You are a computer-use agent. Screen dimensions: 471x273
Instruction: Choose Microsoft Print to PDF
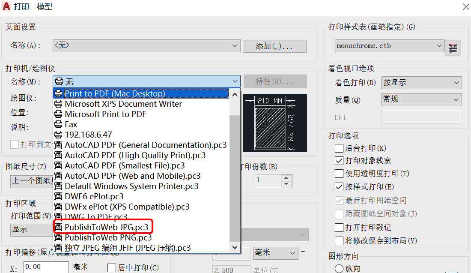tap(141, 114)
